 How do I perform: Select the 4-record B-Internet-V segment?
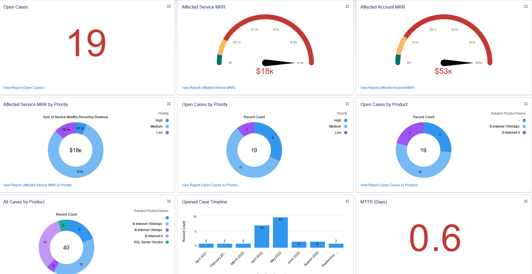point(410,132)
